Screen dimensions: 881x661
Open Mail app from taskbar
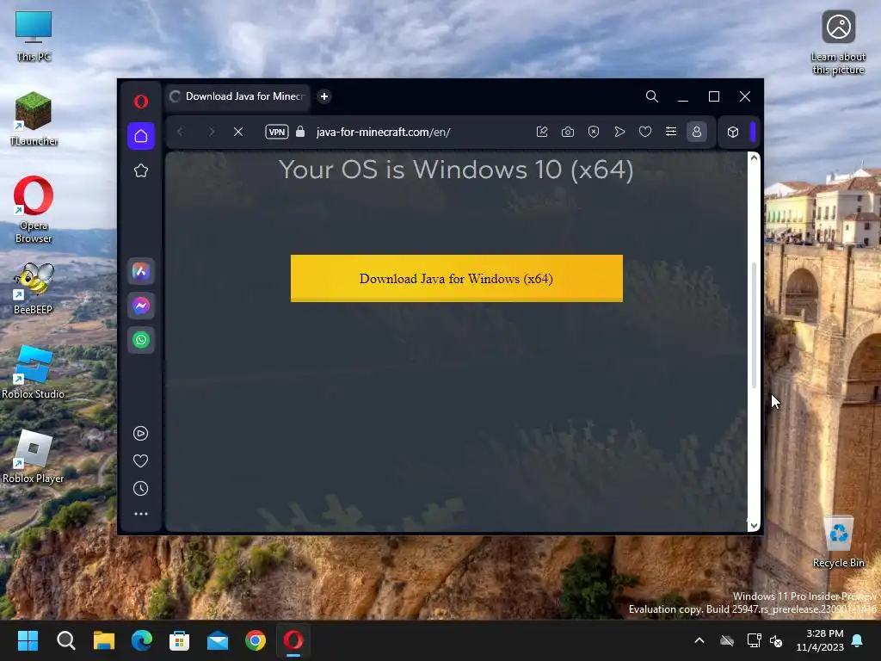[x=218, y=640]
